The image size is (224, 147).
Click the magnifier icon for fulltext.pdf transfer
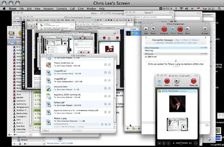(x=109, y=104)
